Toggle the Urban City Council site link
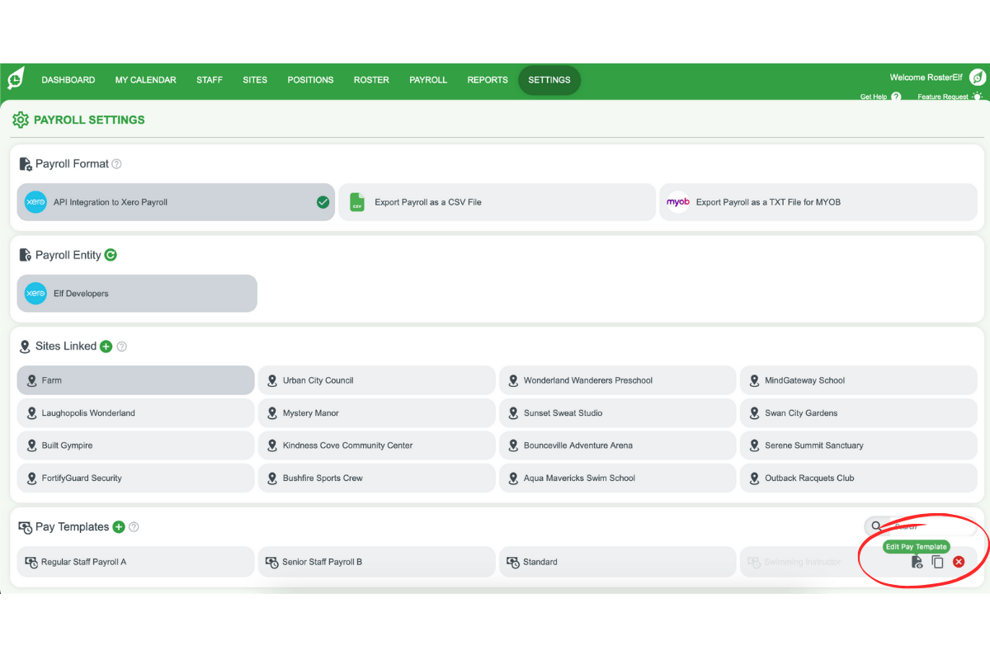The image size is (990, 660). [376, 379]
